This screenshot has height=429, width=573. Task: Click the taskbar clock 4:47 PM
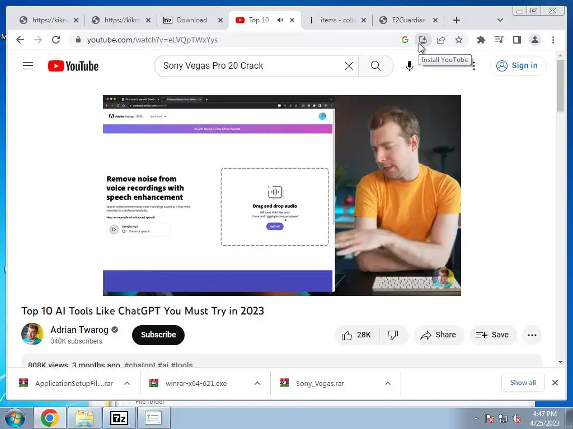click(x=544, y=418)
